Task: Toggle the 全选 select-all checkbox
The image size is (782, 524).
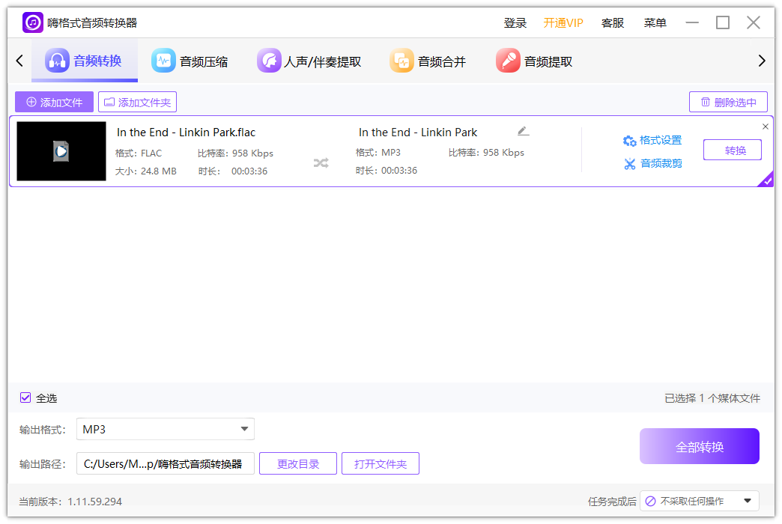Action: click(25, 397)
